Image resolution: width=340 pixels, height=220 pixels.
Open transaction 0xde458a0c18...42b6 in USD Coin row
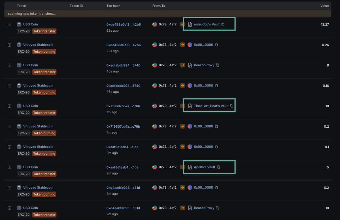(x=124, y=25)
